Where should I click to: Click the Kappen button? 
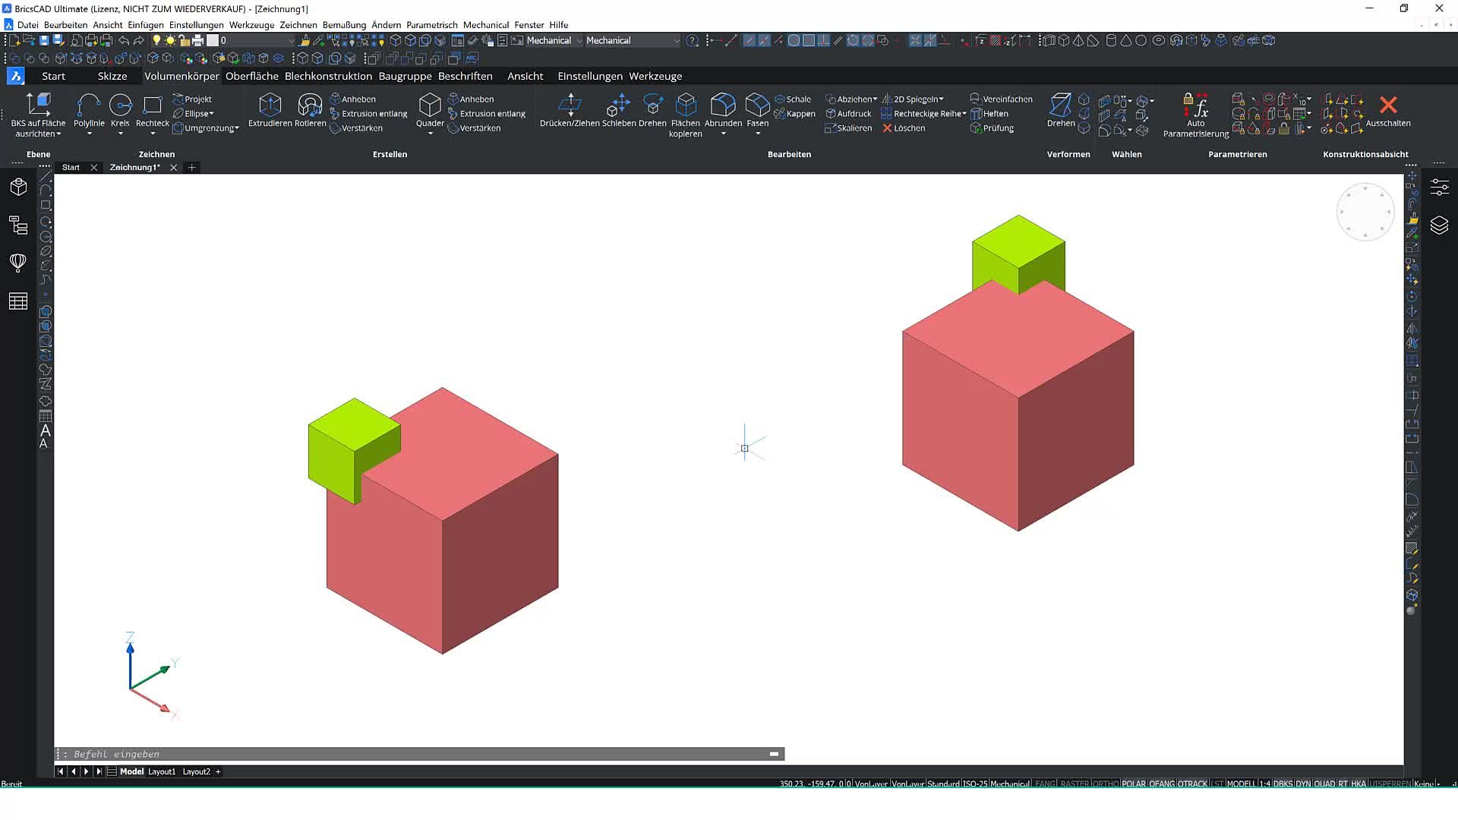[795, 114]
